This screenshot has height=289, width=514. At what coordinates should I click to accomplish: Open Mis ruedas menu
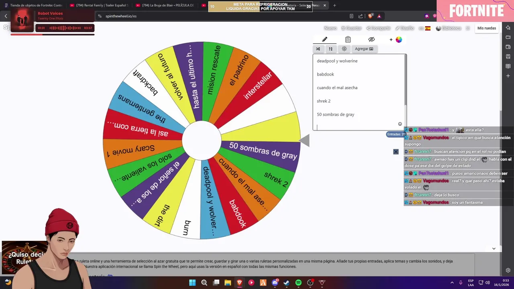coord(487,28)
